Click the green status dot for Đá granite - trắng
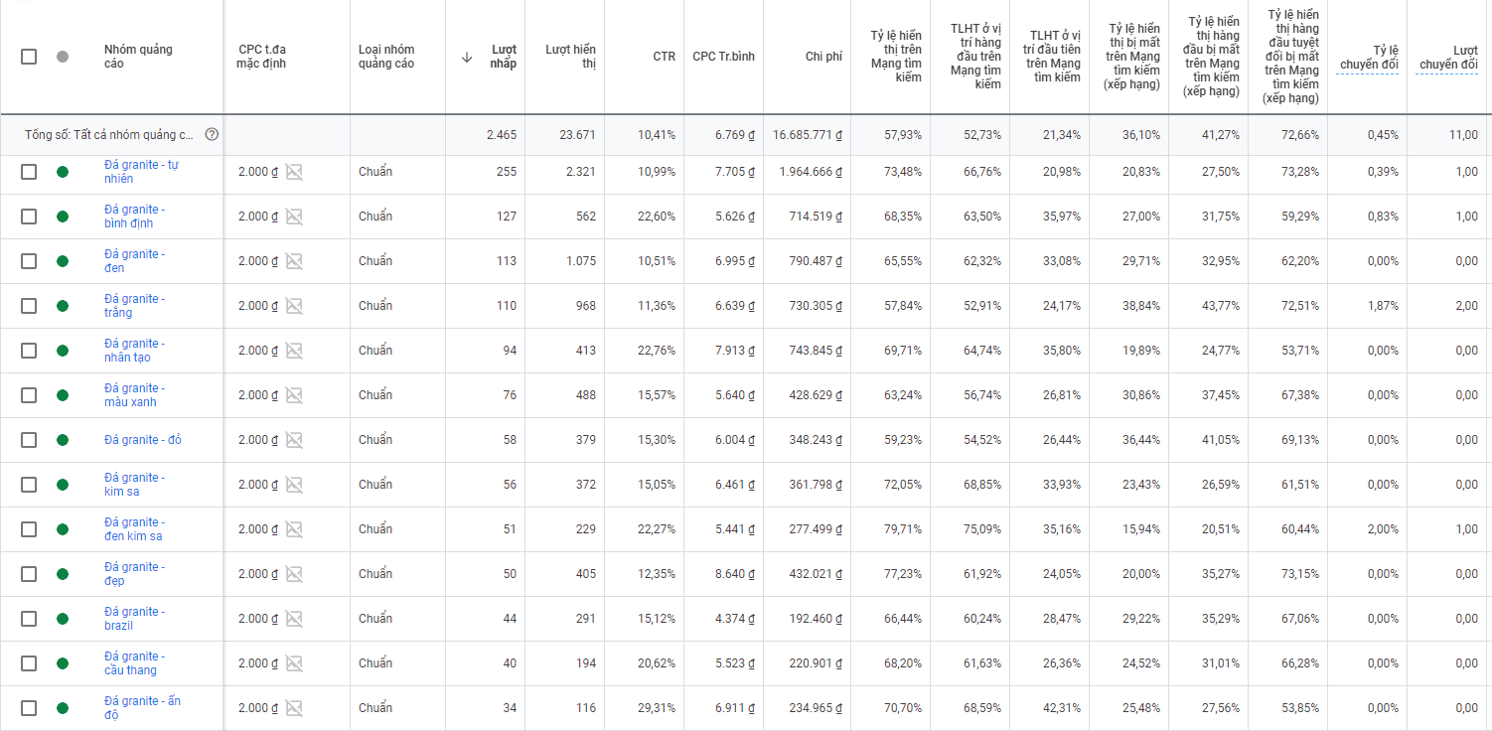The height and width of the screenshot is (731, 1492). click(63, 306)
